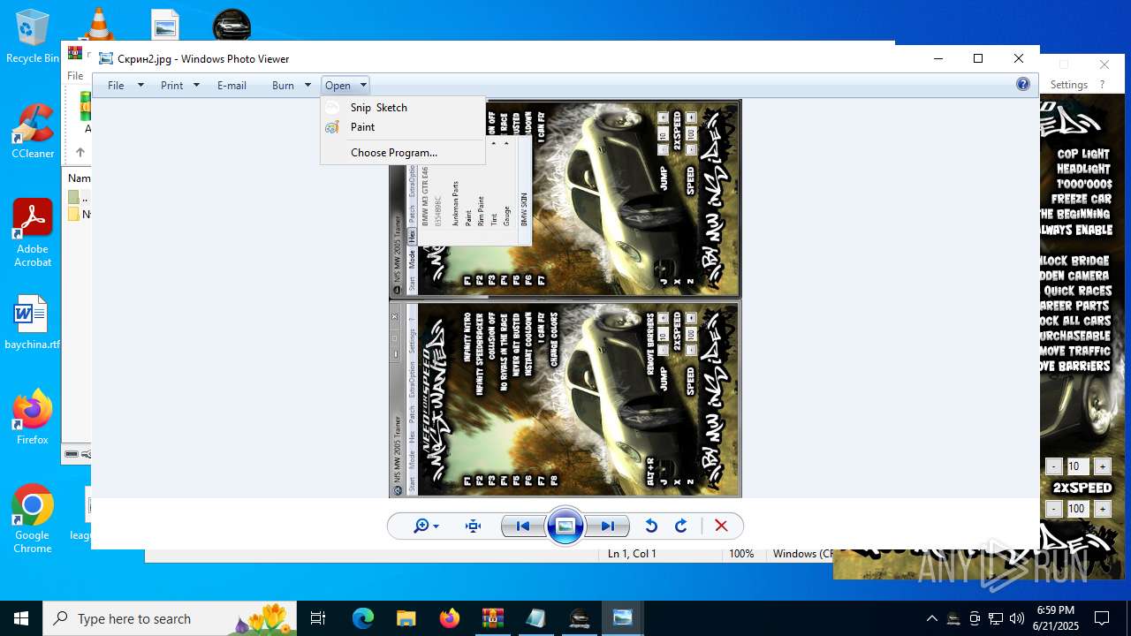
Task: Click minus button beside value 100
Action: (1053, 509)
